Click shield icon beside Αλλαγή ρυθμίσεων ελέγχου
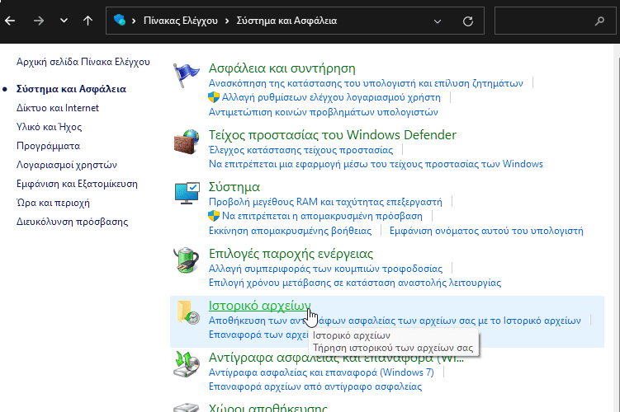Viewport: 620px width, 412px height. click(214, 97)
